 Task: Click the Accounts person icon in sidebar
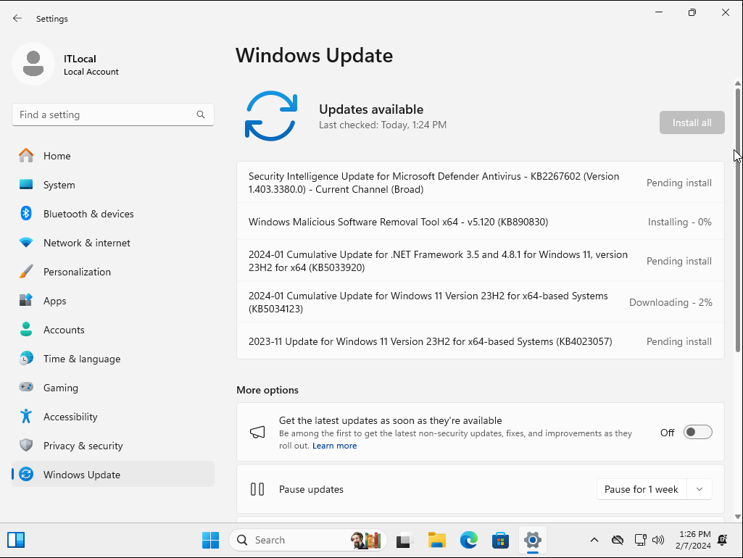click(26, 329)
